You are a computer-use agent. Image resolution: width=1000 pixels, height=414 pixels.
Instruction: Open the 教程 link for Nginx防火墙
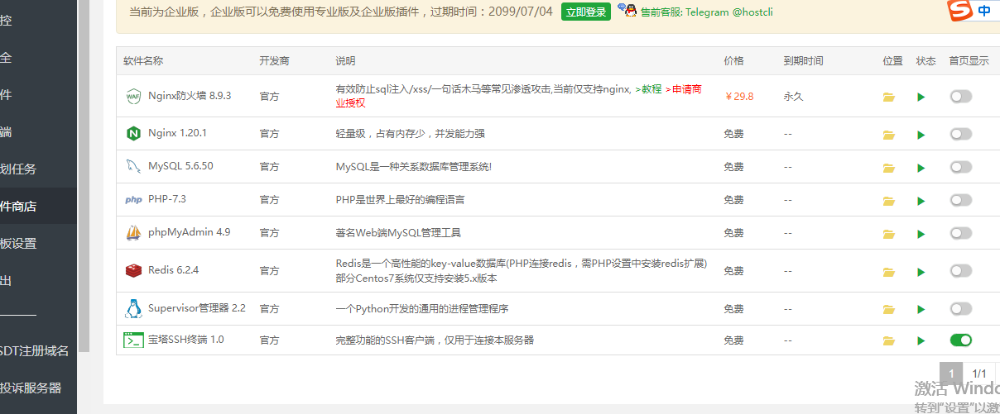click(648, 89)
